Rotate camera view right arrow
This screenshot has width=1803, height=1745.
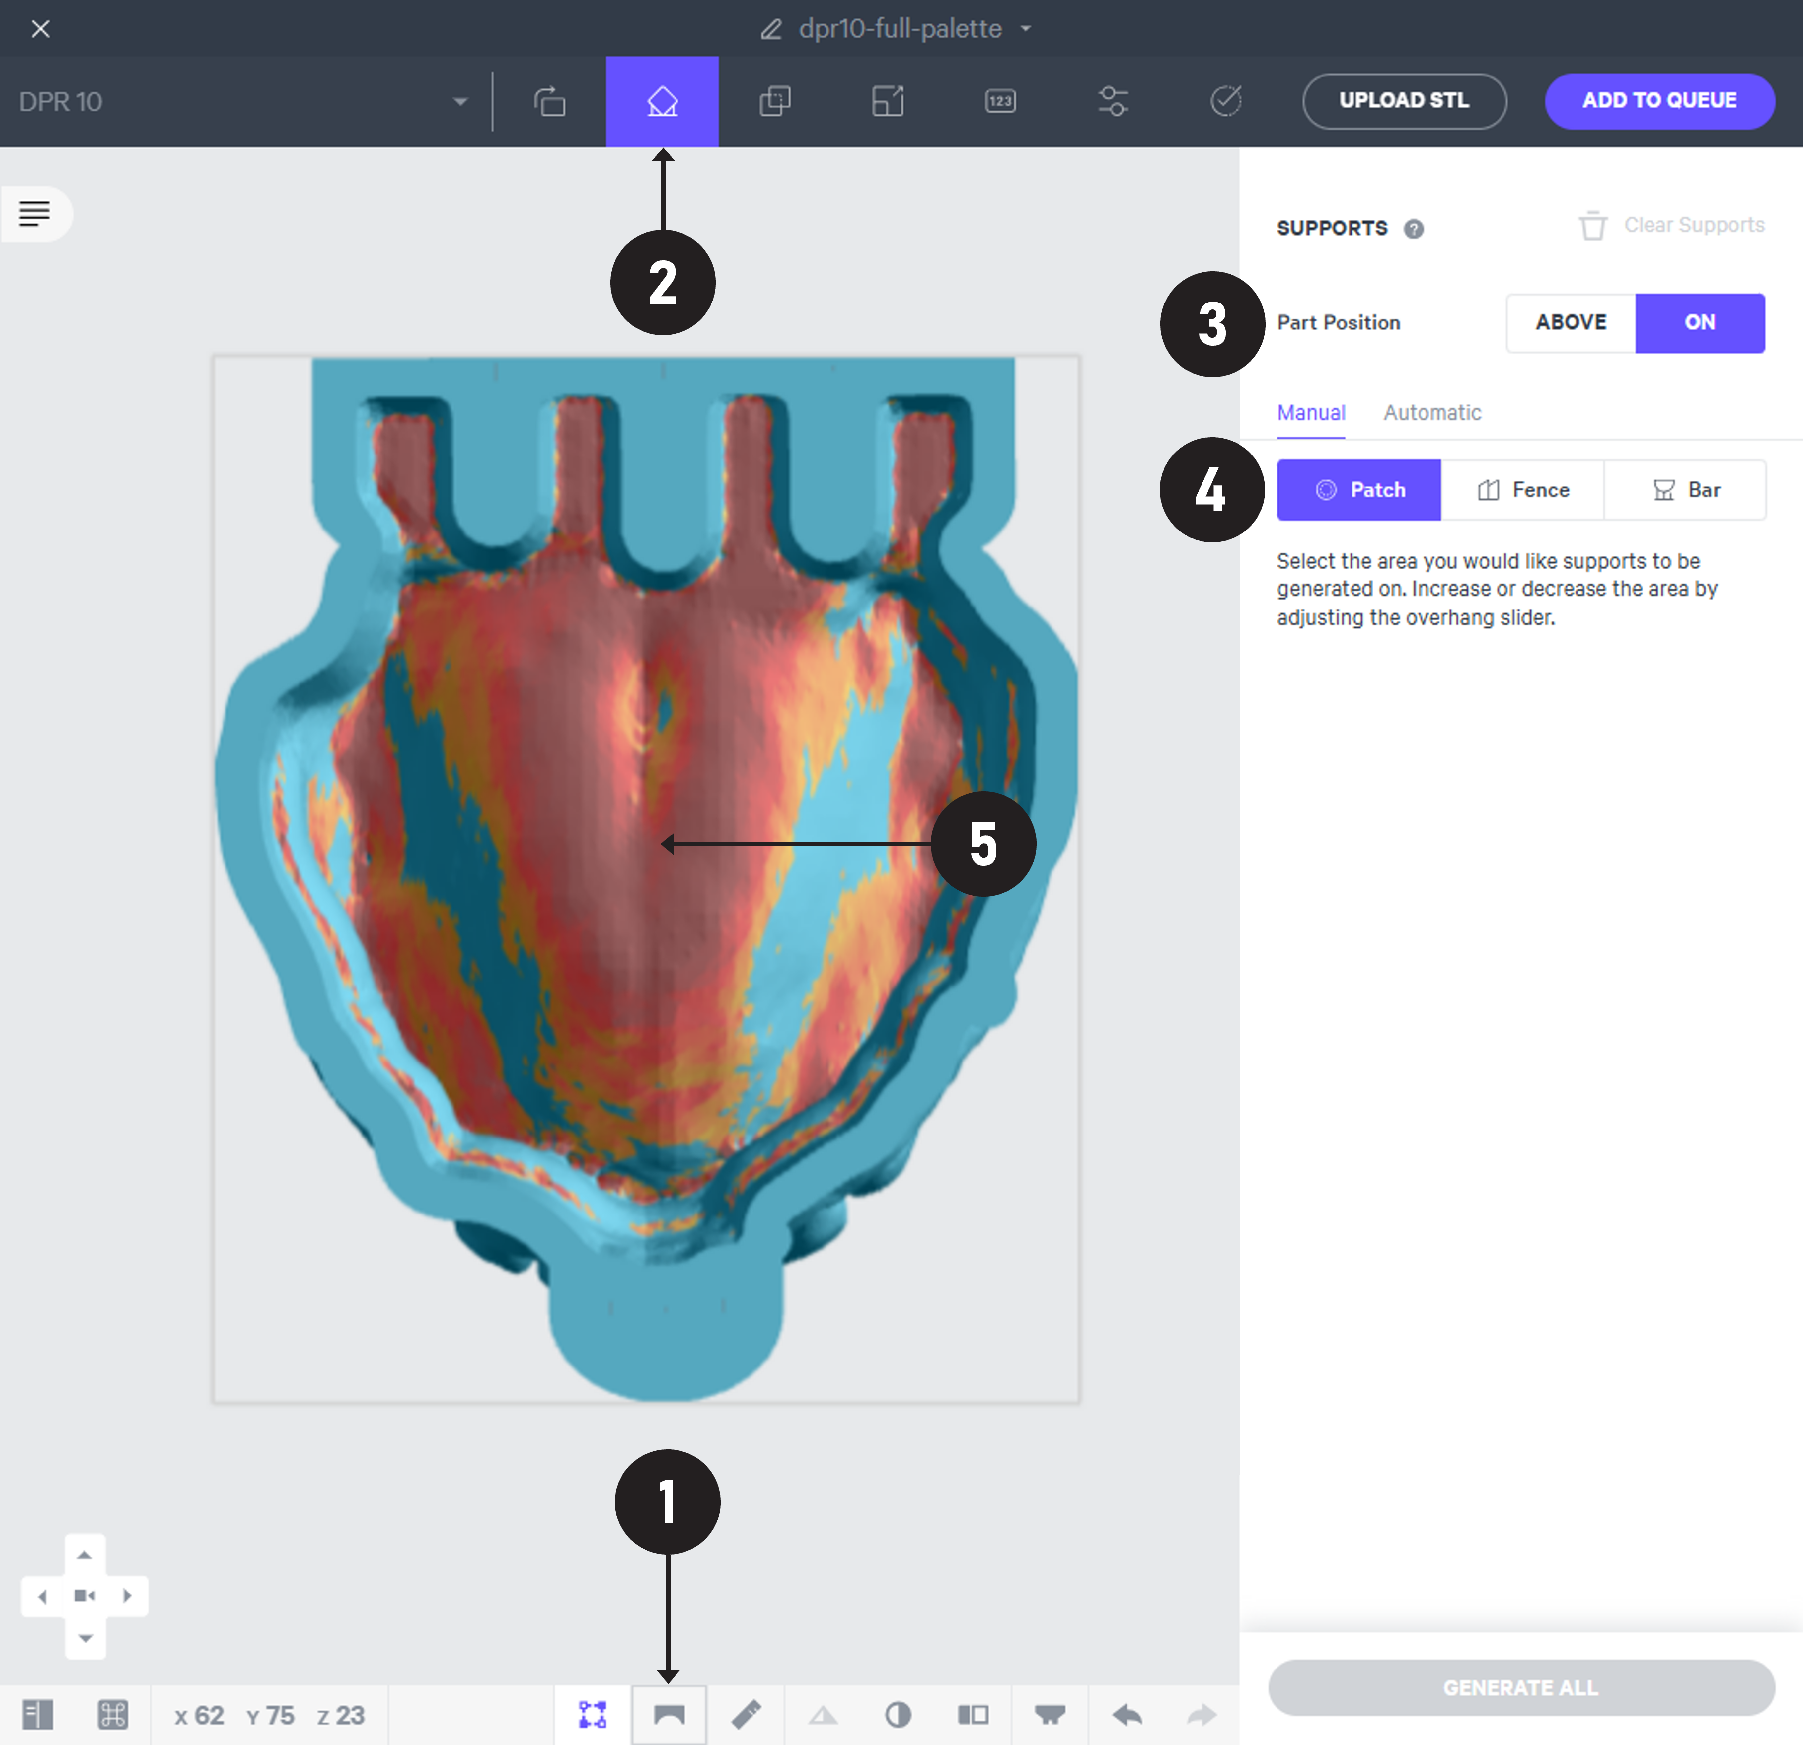[x=127, y=1596]
